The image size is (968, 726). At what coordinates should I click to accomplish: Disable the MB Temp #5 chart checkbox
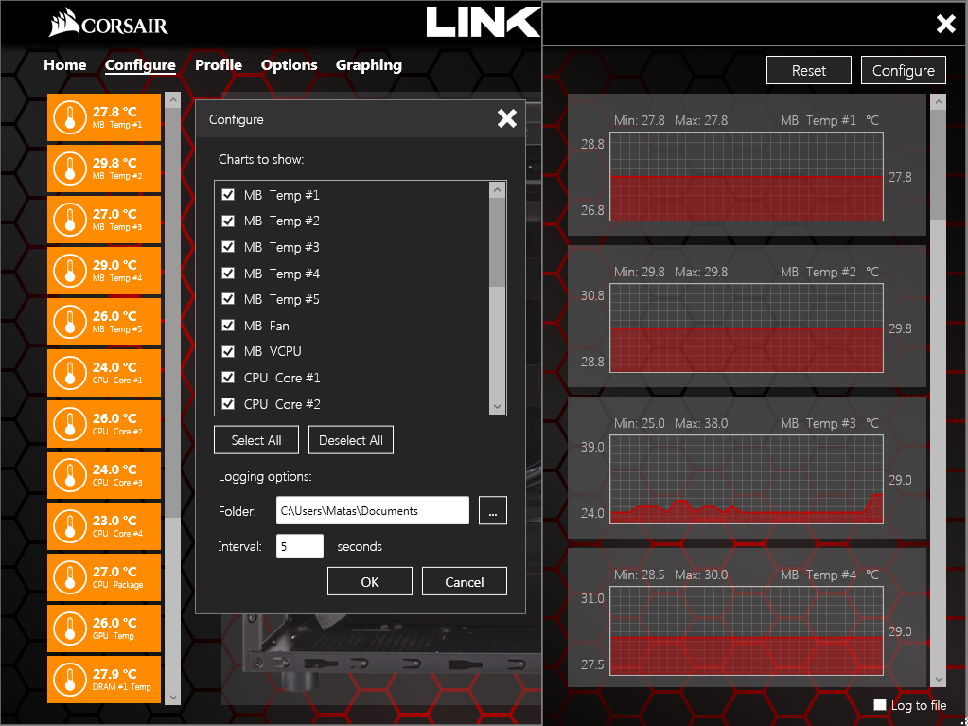pyautogui.click(x=228, y=299)
